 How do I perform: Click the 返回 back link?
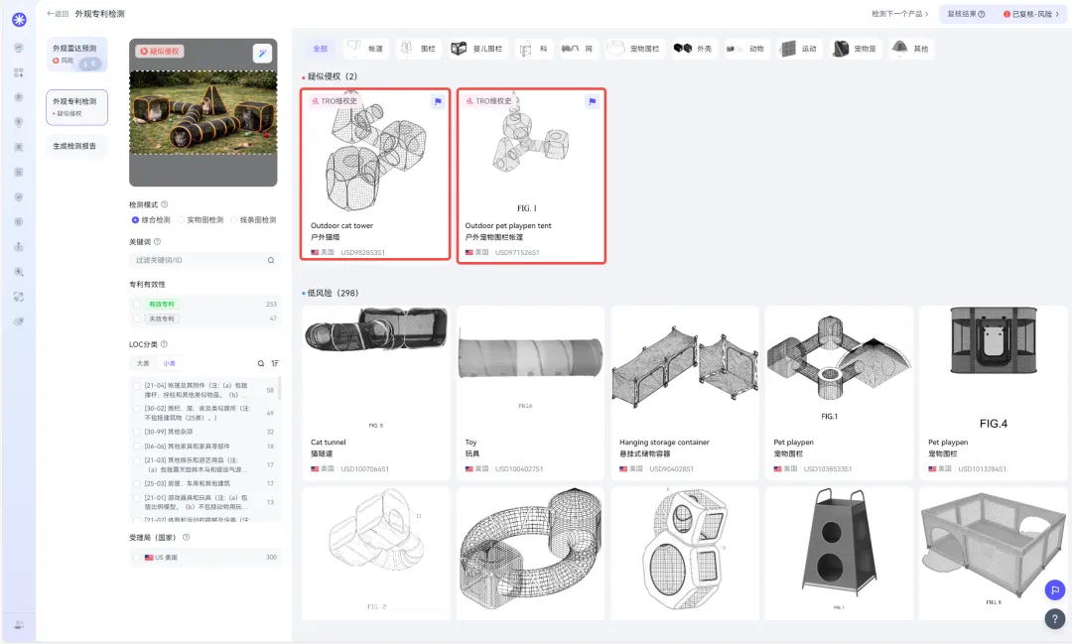pos(58,14)
